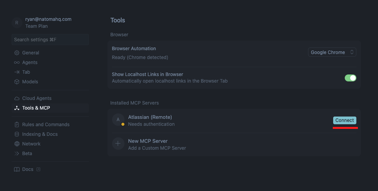Click the Agents infinity icon
Viewport: 378px width, 191px height.
point(17,63)
